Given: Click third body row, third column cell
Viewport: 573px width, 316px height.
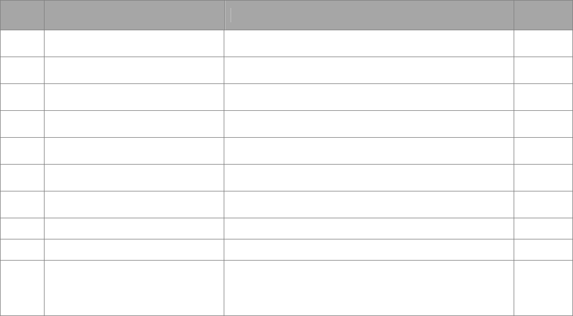Looking at the screenshot, I should (x=369, y=97).
